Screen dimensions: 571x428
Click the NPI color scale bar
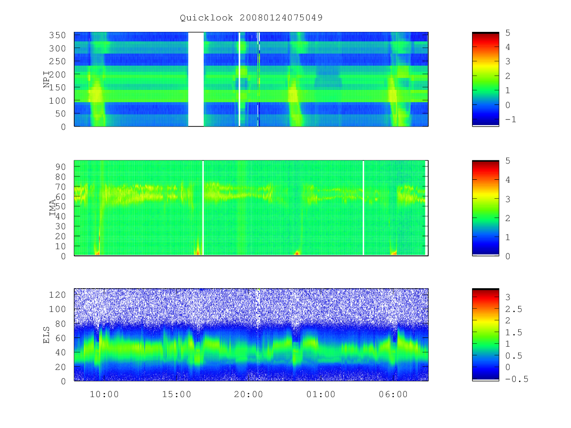click(485, 79)
